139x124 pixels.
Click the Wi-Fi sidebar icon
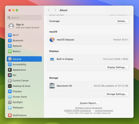point(10,35)
